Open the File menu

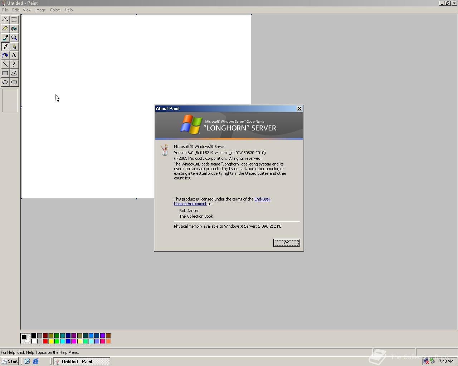5,10
